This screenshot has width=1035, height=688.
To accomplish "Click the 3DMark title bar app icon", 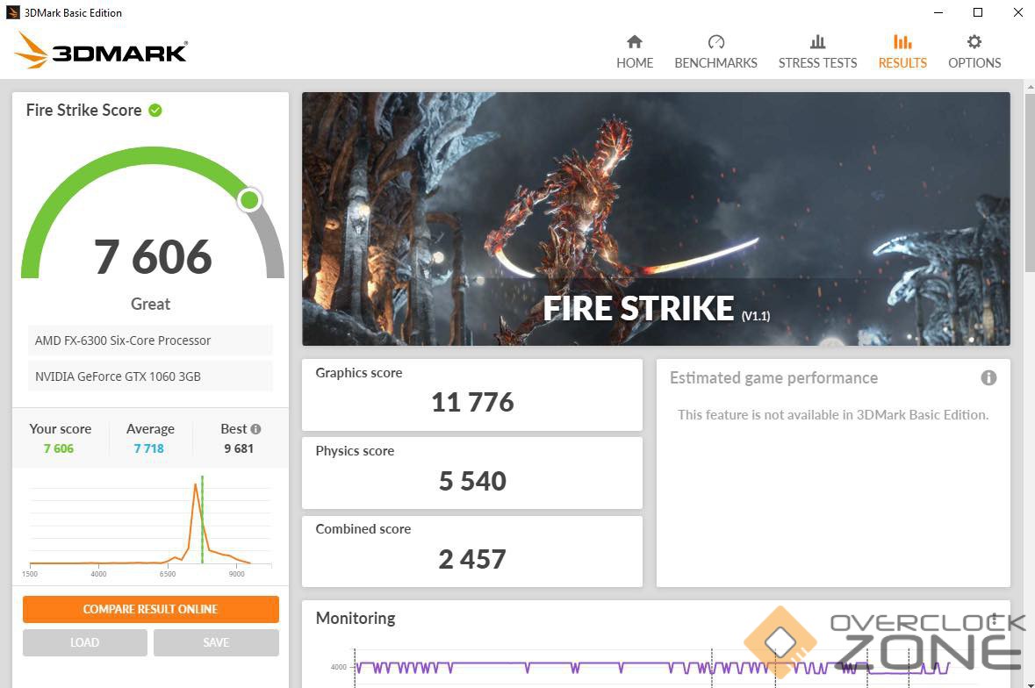I will [12, 12].
